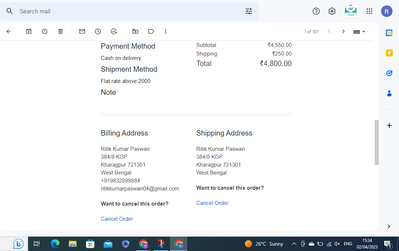Show hidden system tray icons
Image resolution: width=399 pixels, height=251 pixels.
[294, 244]
